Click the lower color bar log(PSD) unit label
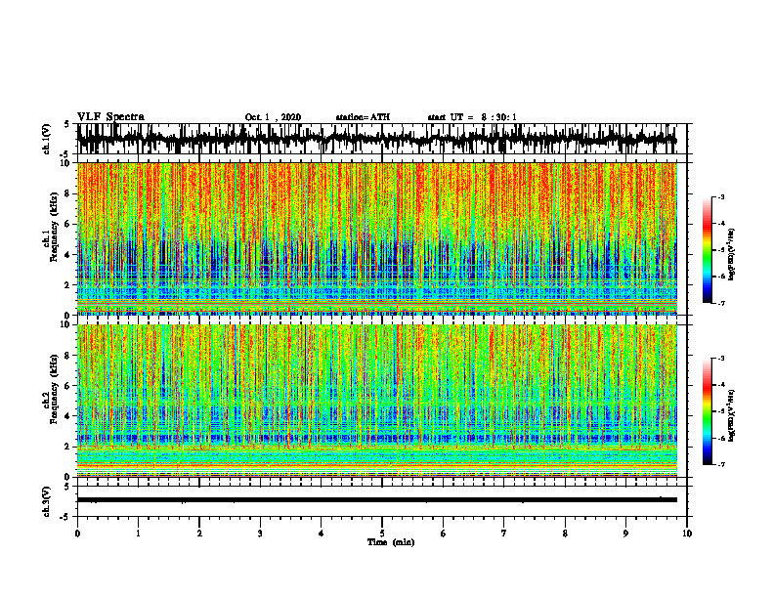This screenshot has height=598, width=774. (732, 415)
